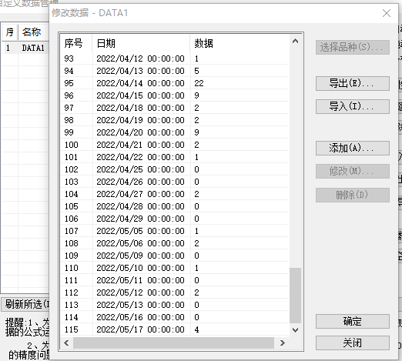Click the 添加(A)... add button
The width and height of the screenshot is (402, 361).
[x=352, y=148]
